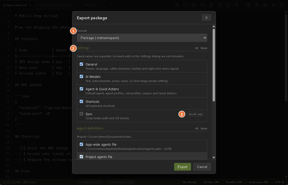288x185 pixels.
Task: Click None in the Settings section header
Action: tap(204, 48)
